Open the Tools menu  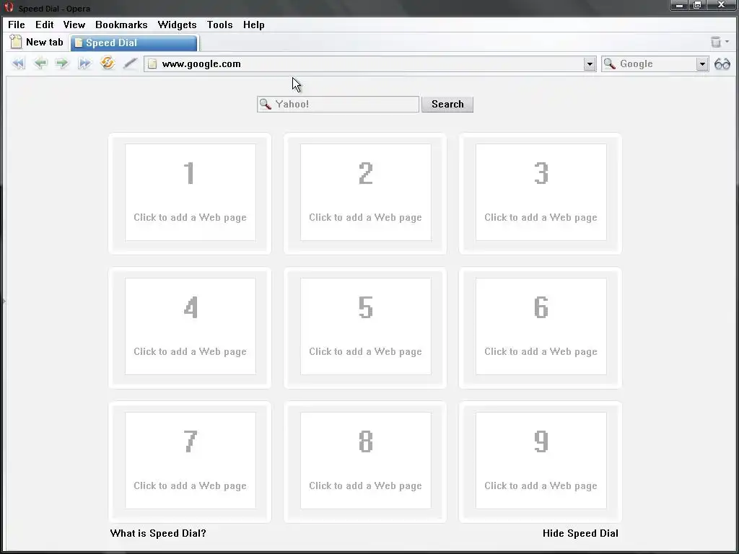coord(219,25)
